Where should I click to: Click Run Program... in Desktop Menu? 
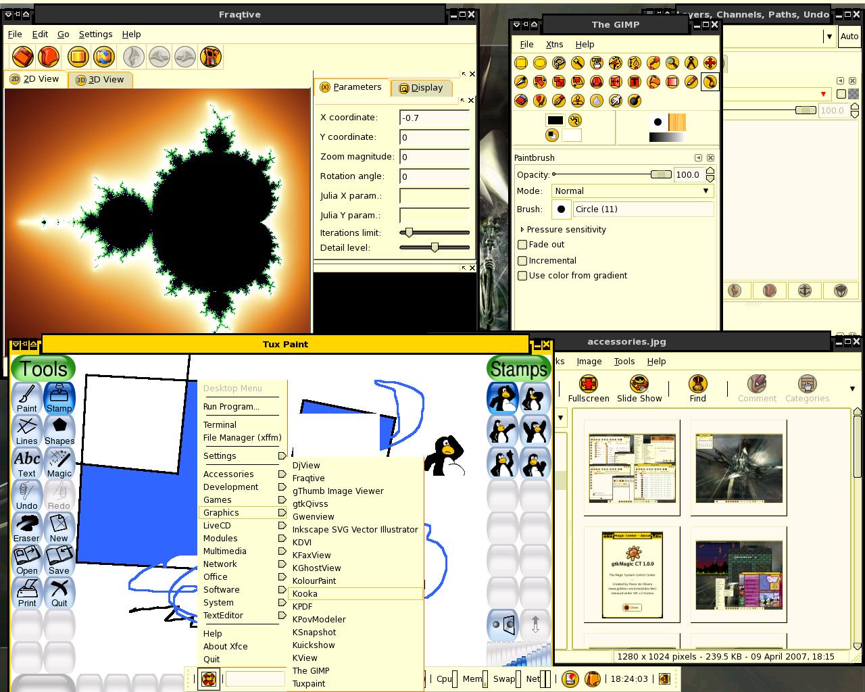[231, 406]
